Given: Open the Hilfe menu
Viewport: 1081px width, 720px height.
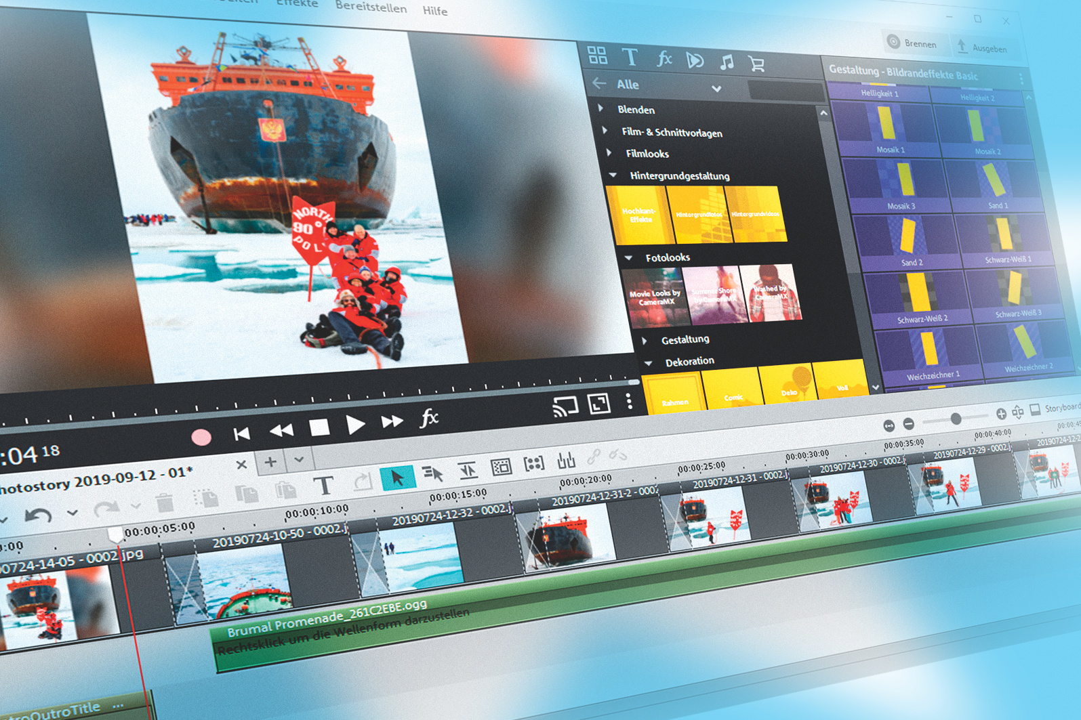Looking at the screenshot, I should pos(434,10).
